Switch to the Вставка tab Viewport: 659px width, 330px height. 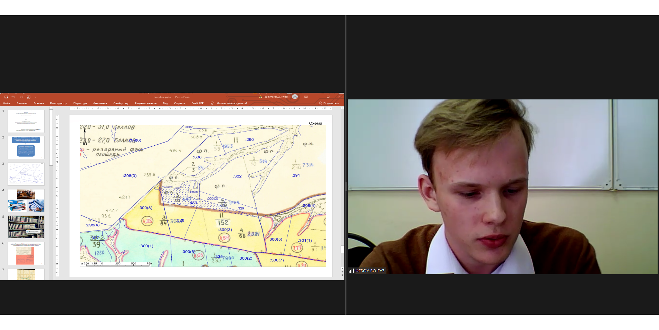(39, 103)
